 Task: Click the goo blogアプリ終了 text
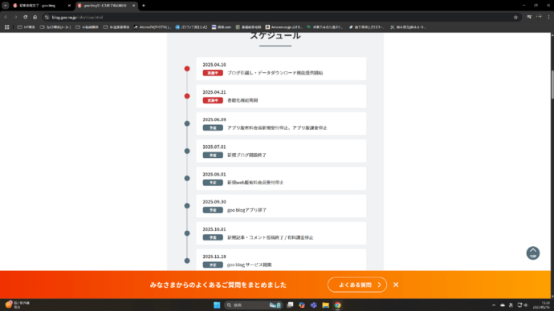(x=246, y=210)
